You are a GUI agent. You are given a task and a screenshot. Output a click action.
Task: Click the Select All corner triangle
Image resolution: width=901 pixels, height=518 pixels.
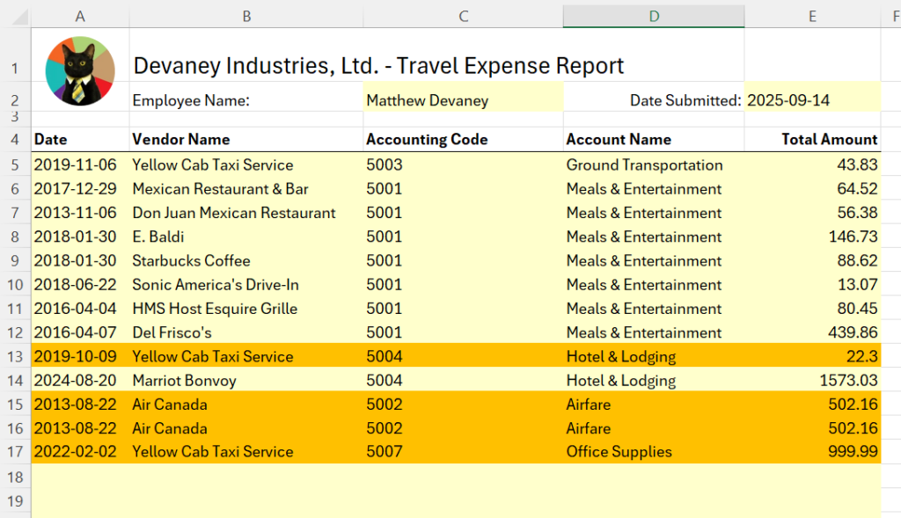point(15,16)
